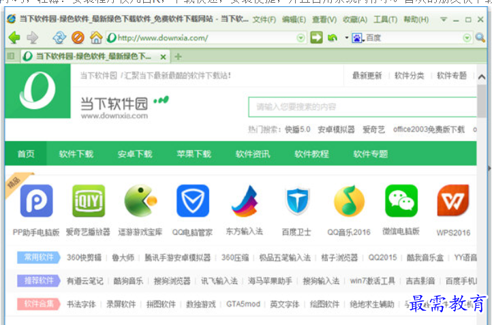
Task: Select the 软件下载 navigation tab
Action: [x=76, y=154]
